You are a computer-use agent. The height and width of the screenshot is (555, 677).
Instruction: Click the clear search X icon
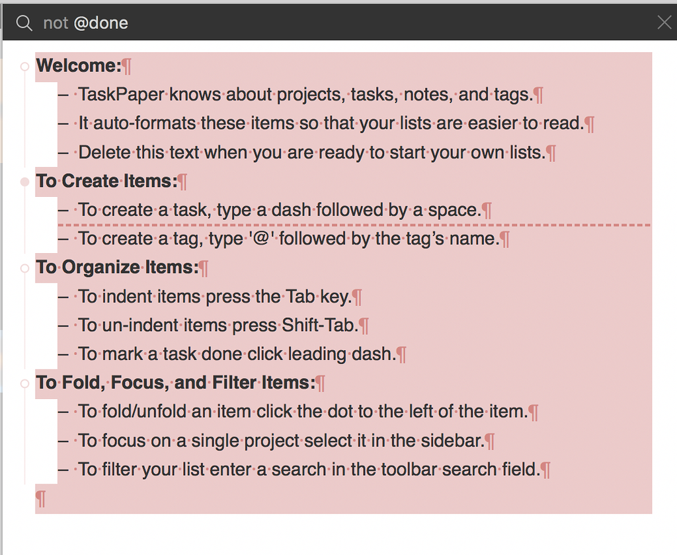(664, 22)
